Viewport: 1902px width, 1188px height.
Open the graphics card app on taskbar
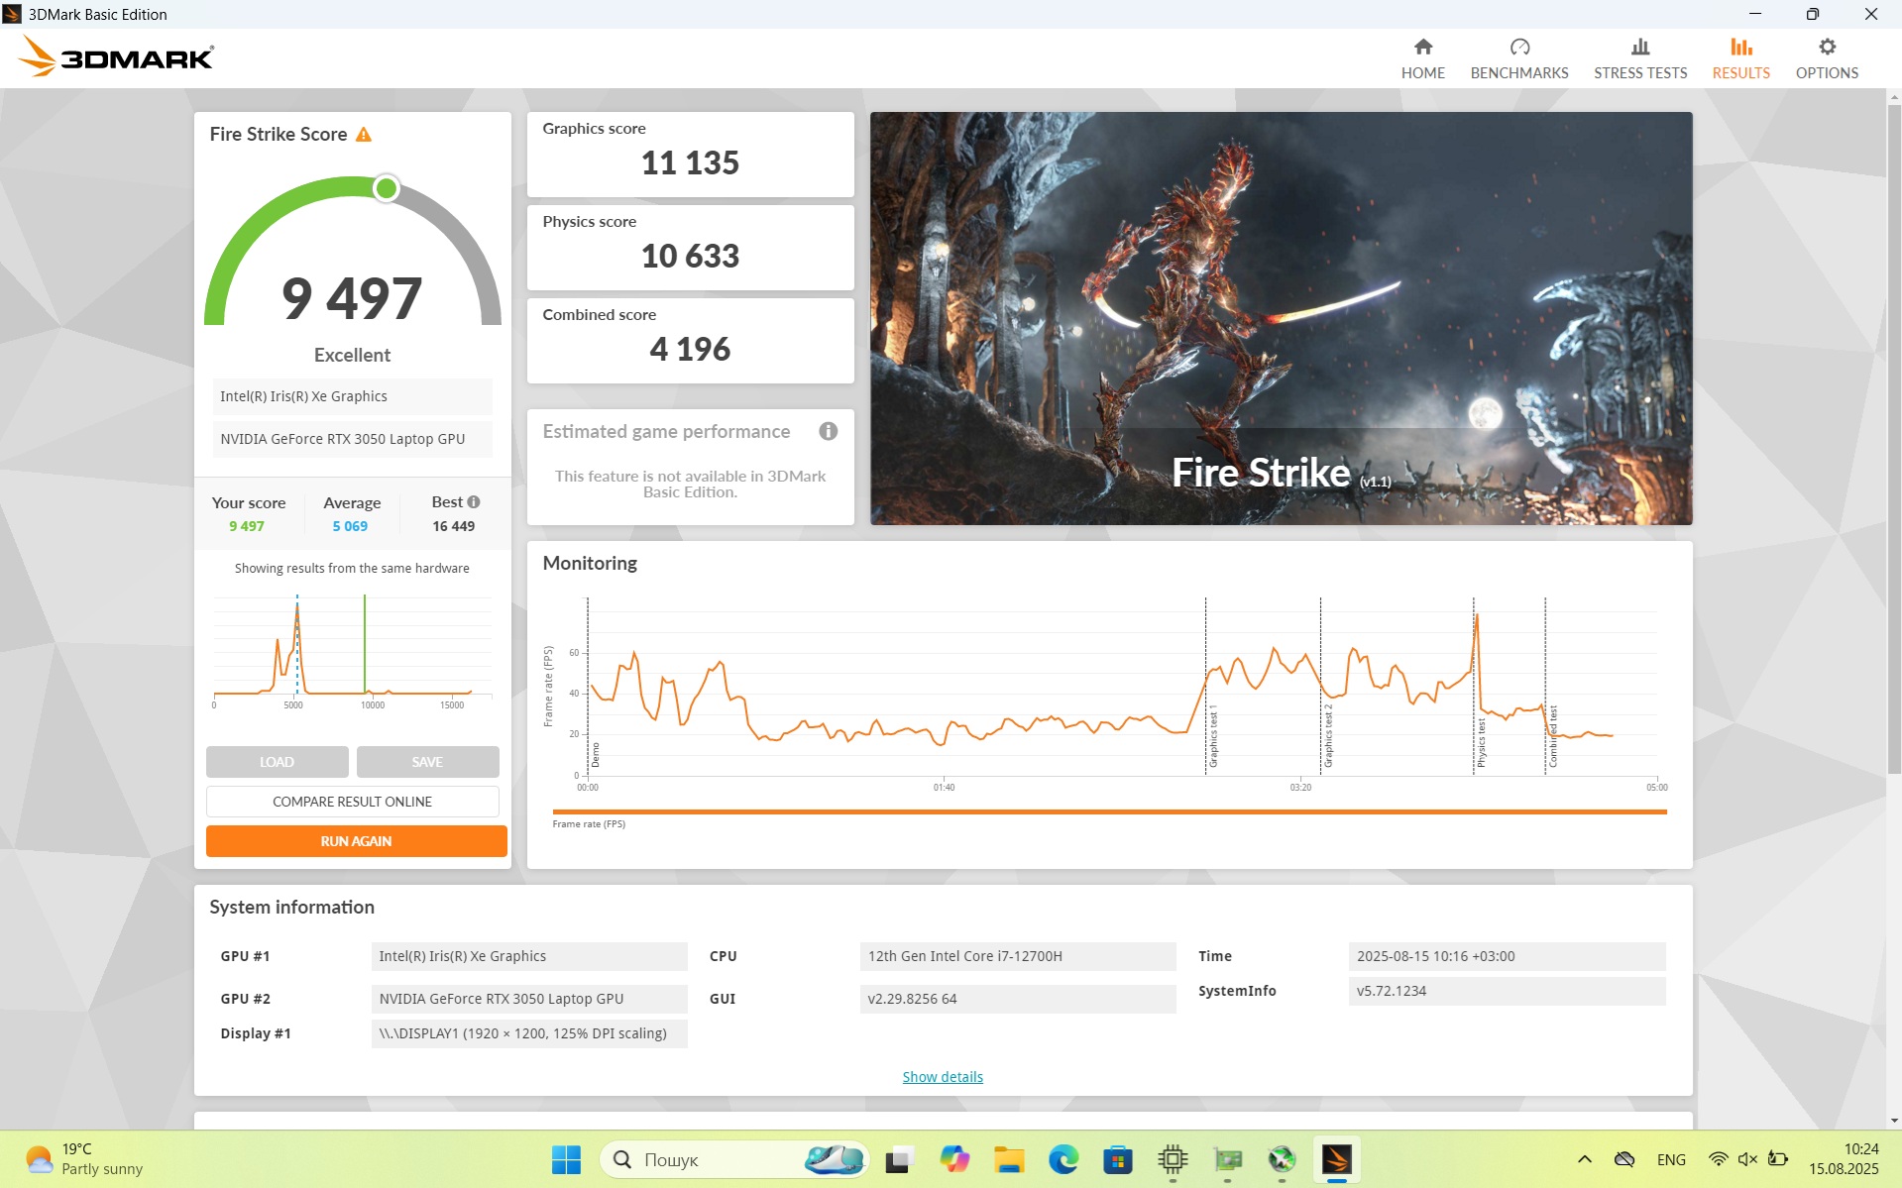[x=1227, y=1159]
